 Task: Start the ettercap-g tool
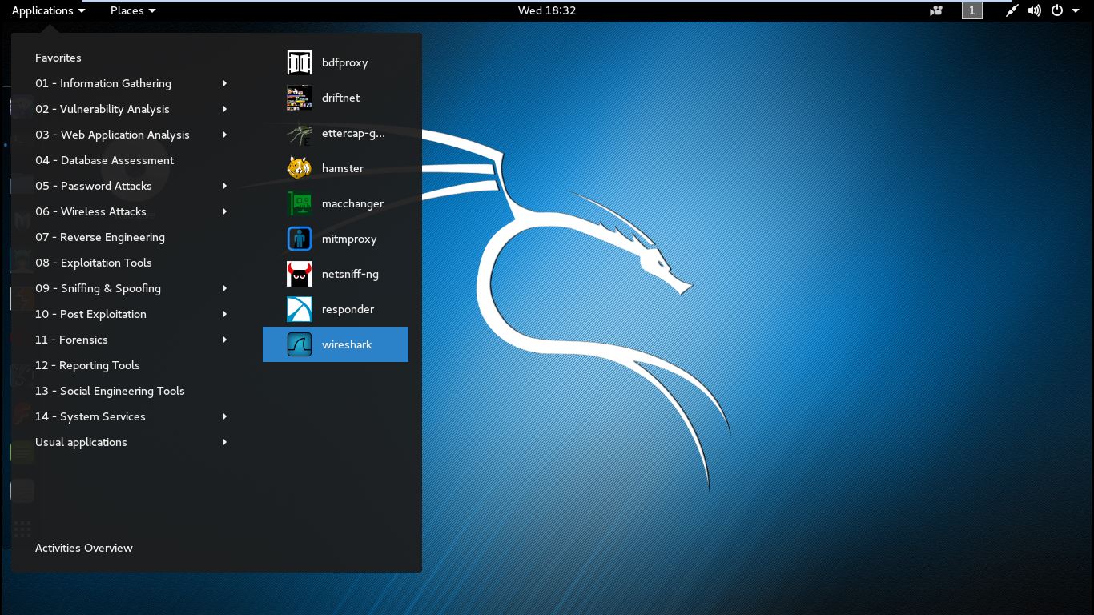(353, 133)
